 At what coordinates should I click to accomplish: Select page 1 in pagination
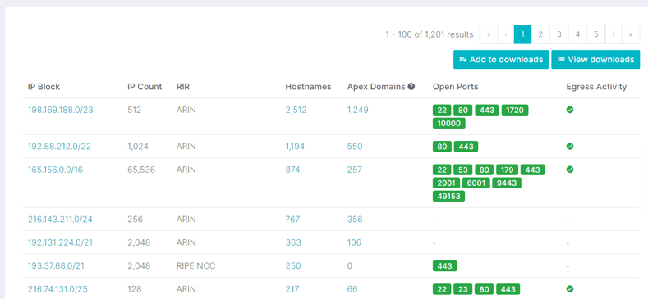pyautogui.click(x=523, y=34)
